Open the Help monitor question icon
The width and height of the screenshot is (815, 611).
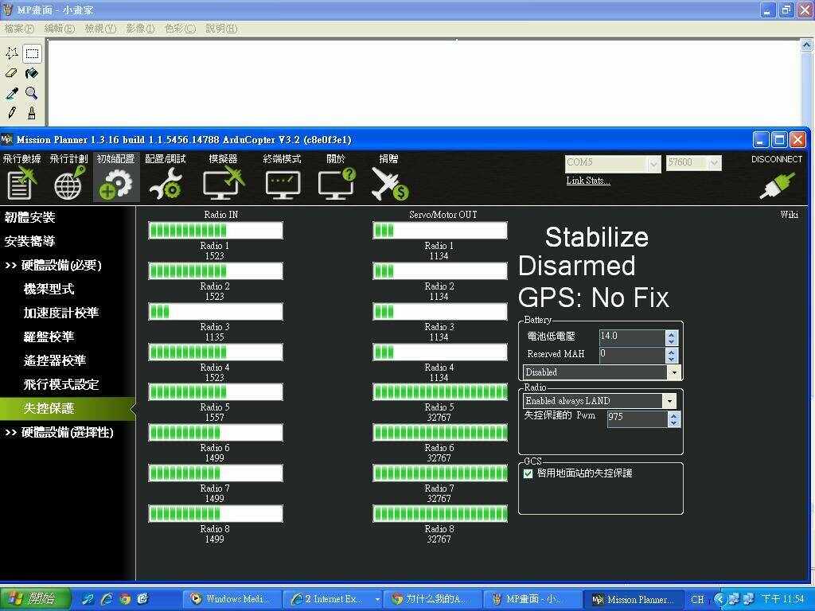coord(336,182)
